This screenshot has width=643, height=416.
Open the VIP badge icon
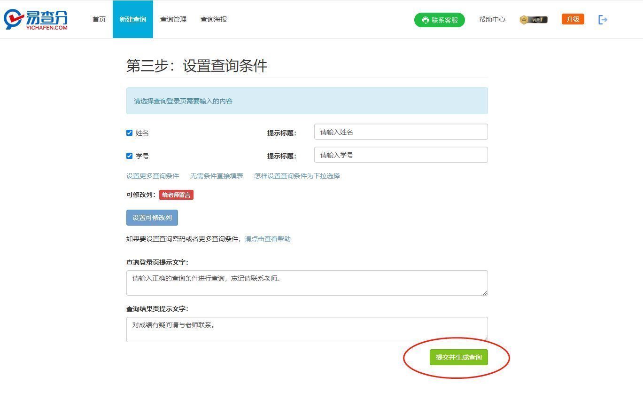[x=534, y=20]
